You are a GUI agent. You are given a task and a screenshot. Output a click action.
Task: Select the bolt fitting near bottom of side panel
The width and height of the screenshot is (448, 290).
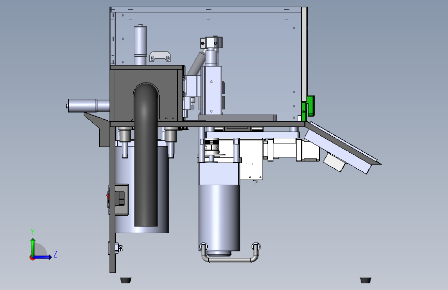pos(115,248)
